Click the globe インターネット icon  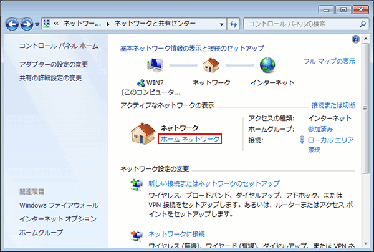pos(268,65)
